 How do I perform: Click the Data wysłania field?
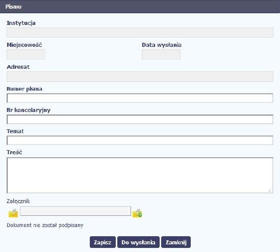161,54
